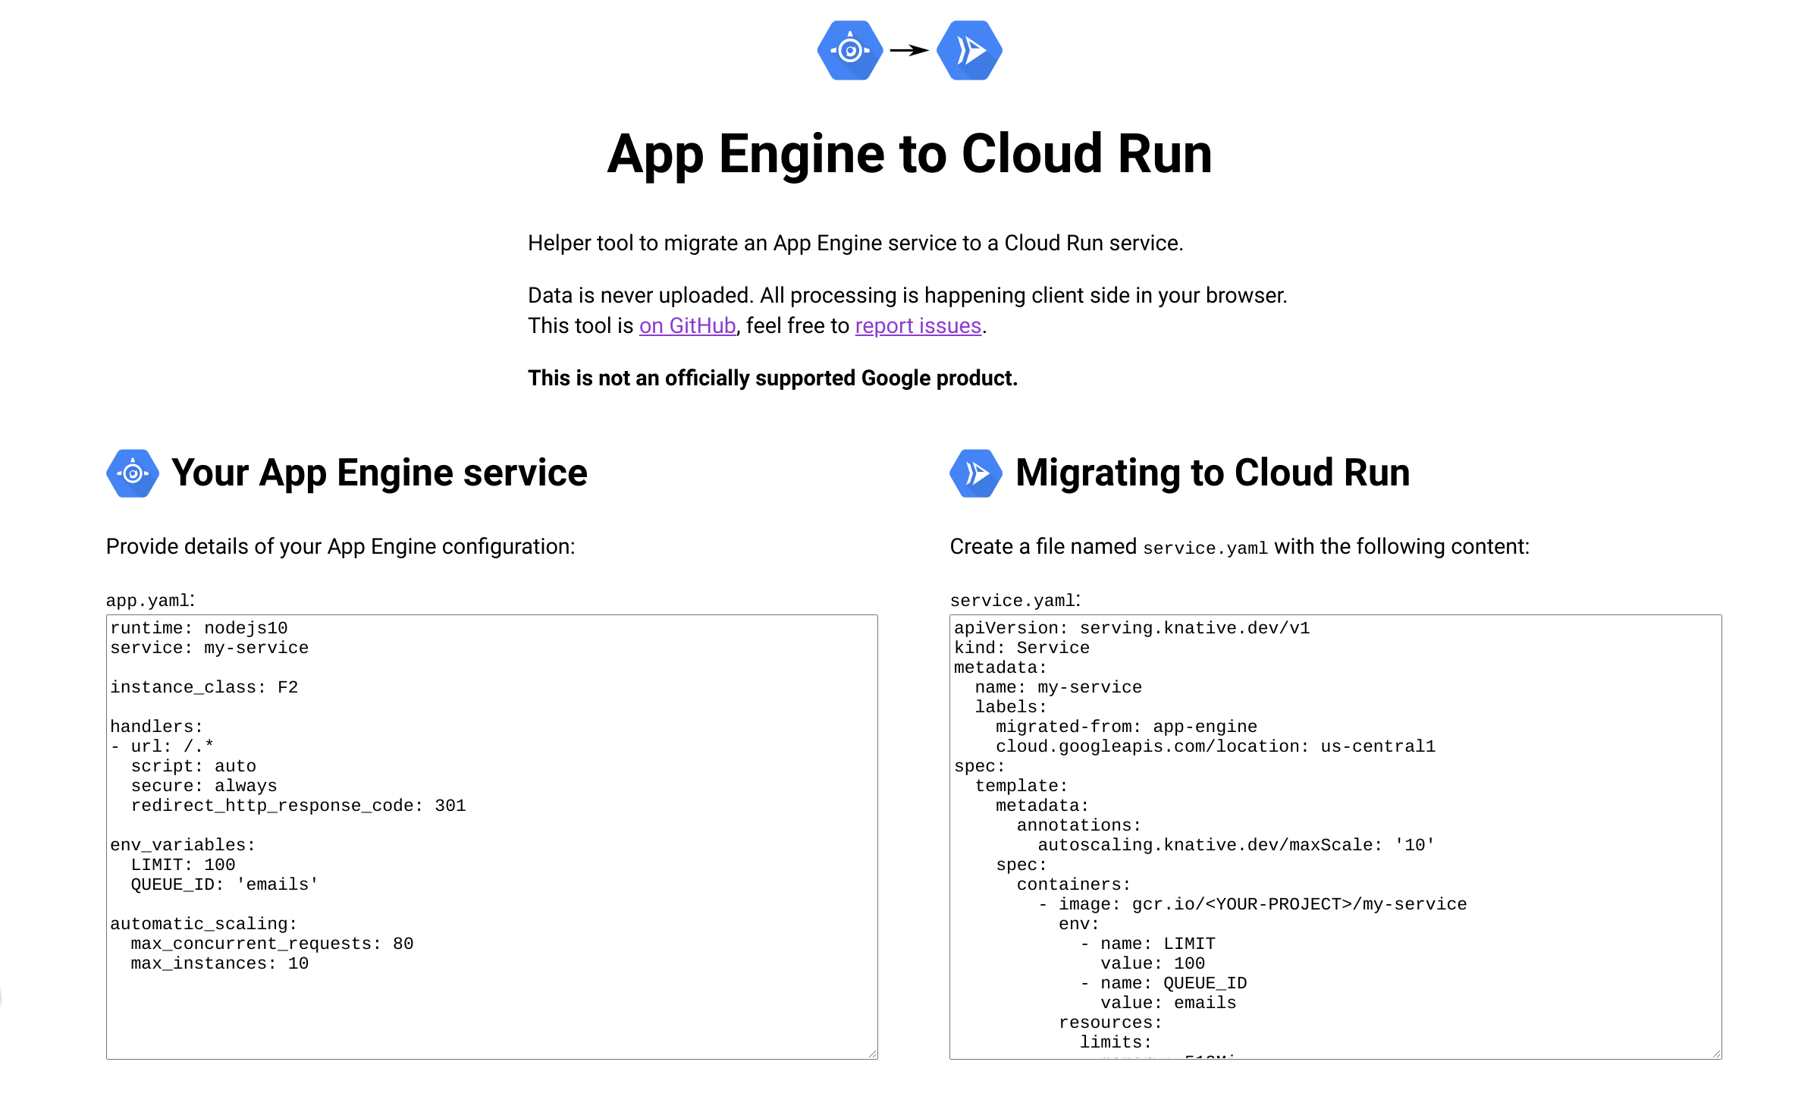The width and height of the screenshot is (1817, 1109).
Task: Click the App Engine hexagon icon at top
Action: 851,50
